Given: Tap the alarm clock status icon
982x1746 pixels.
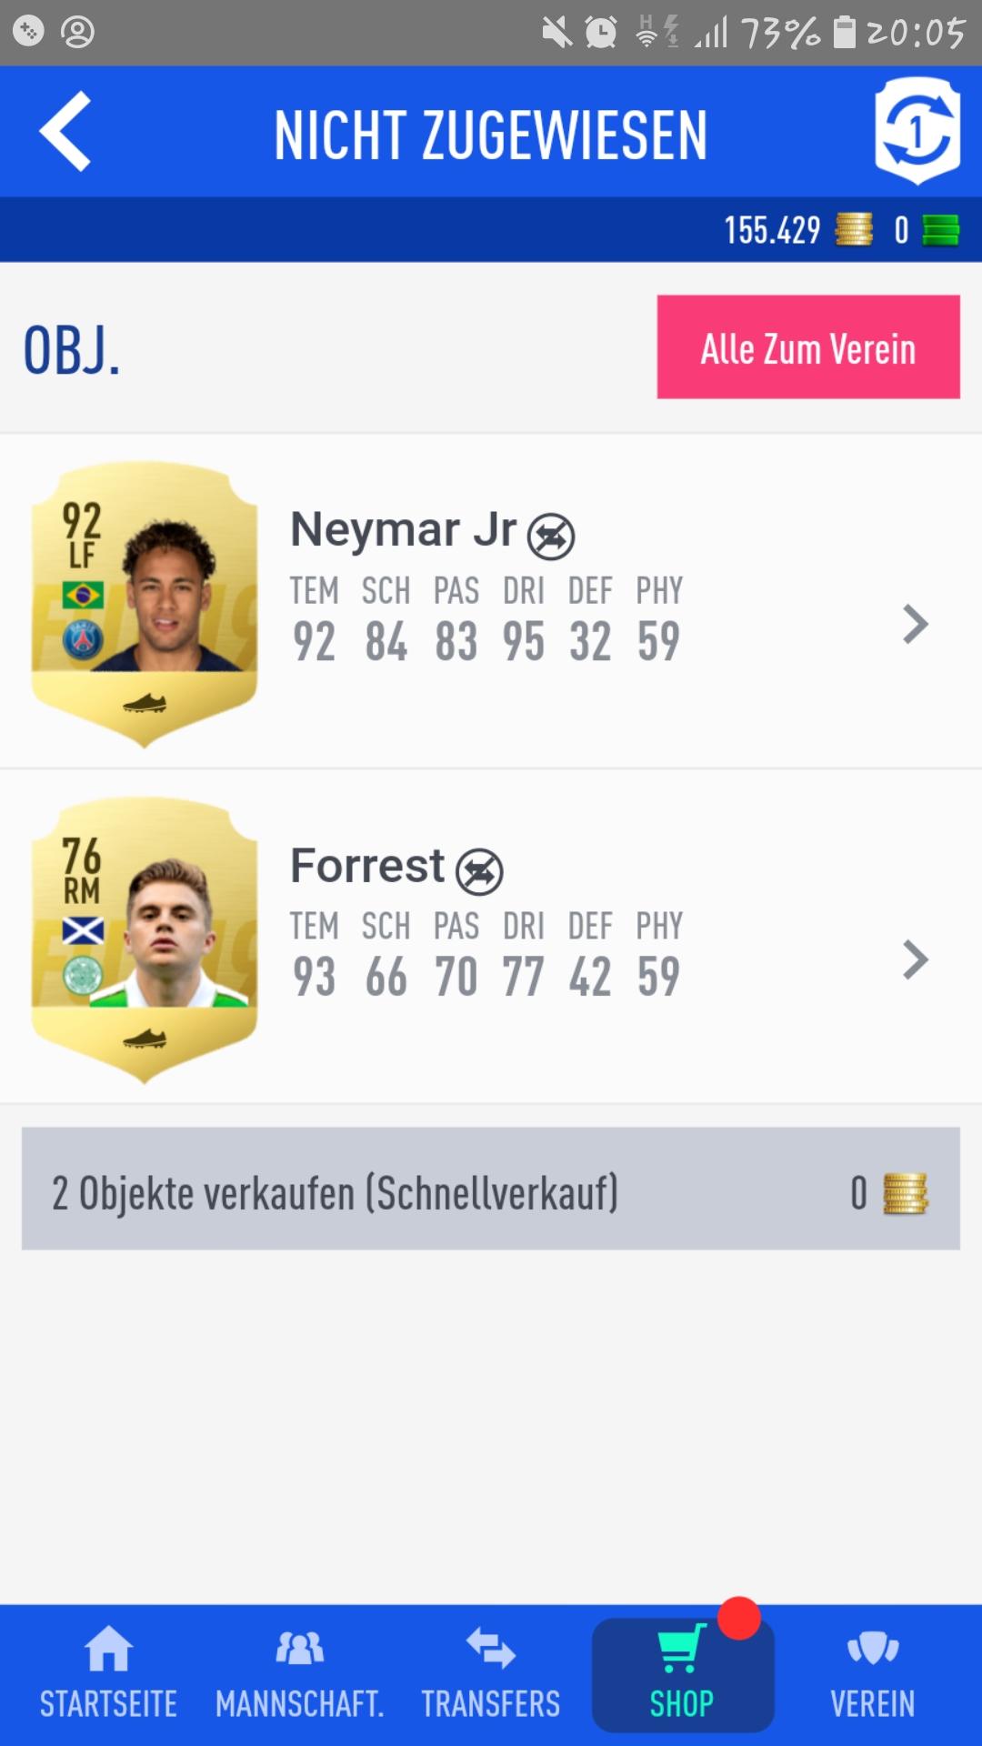Looking at the screenshot, I should click(x=601, y=33).
